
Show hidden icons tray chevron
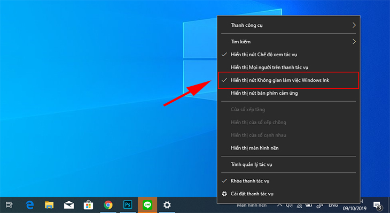point(279,206)
